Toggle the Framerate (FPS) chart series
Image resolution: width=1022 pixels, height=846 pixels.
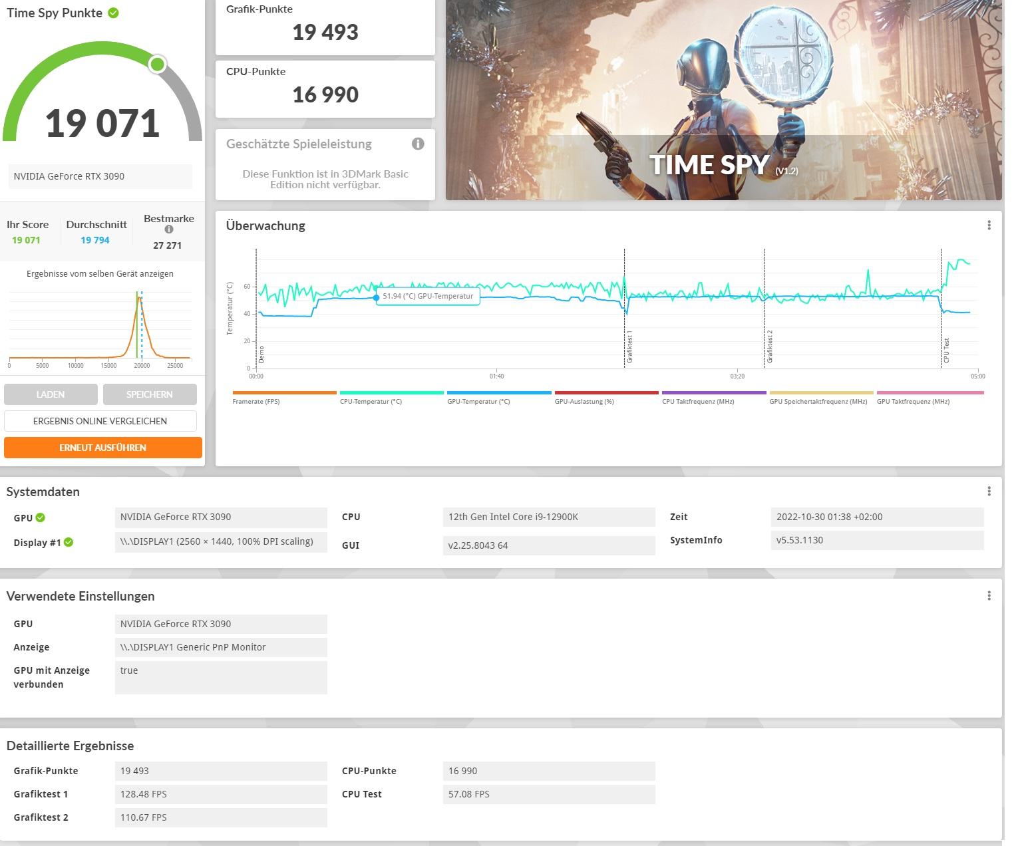(x=284, y=398)
